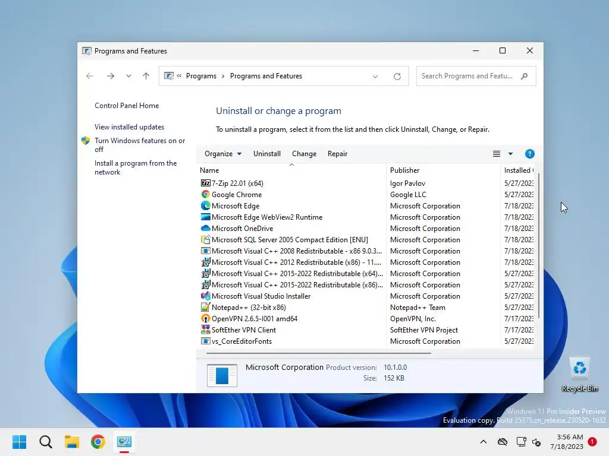Open Turn Windows features on or off

pos(140,145)
